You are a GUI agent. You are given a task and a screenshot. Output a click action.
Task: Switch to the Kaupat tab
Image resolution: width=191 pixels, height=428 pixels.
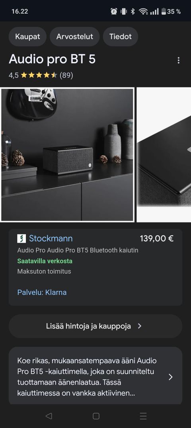pyautogui.click(x=27, y=37)
